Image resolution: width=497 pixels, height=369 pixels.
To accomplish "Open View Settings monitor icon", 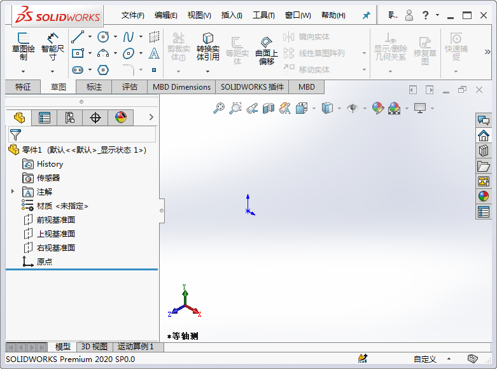I will pos(420,108).
